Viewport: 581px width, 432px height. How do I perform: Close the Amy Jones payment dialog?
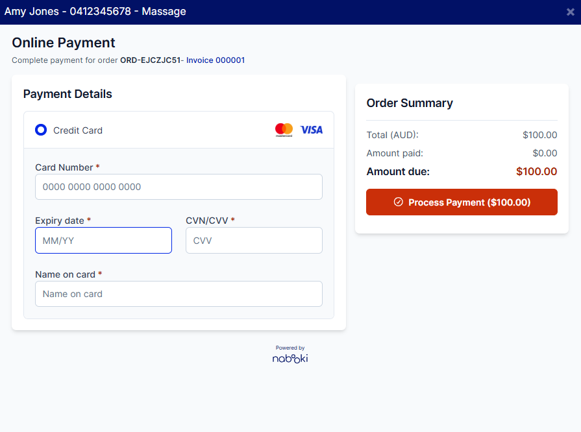point(570,12)
